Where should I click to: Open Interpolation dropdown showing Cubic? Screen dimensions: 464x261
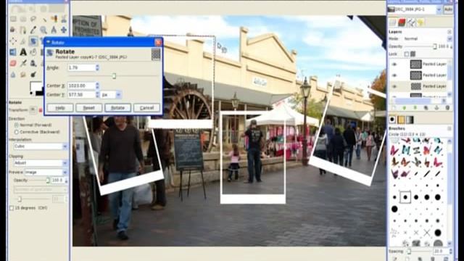coord(41,146)
